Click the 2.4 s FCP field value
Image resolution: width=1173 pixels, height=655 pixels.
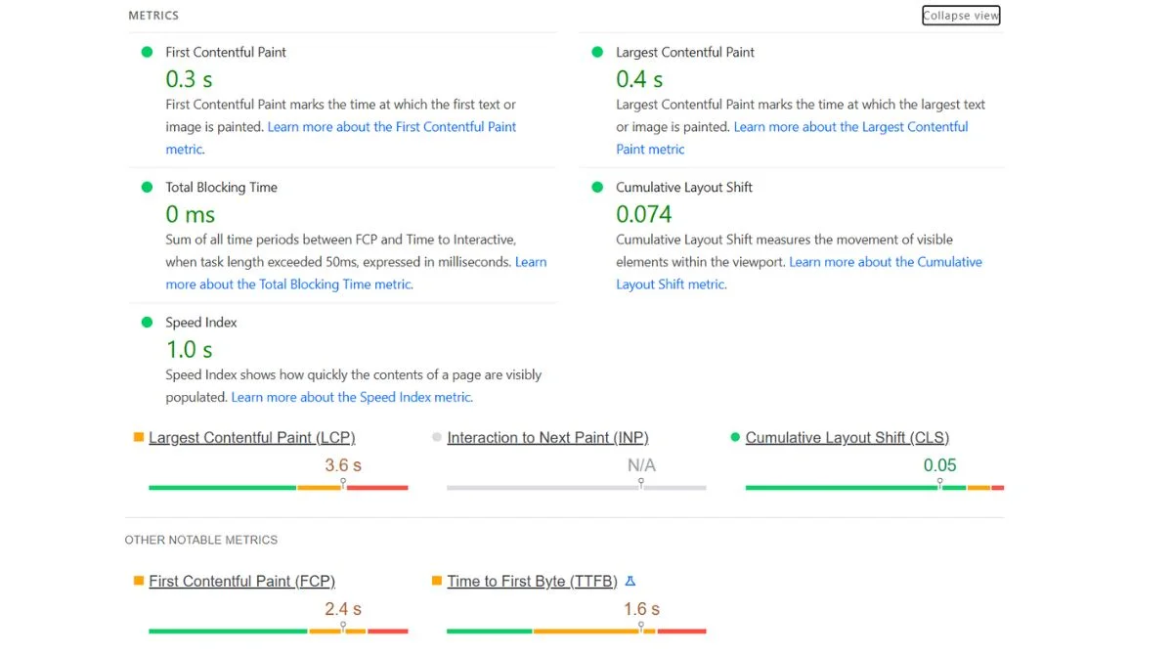(x=343, y=609)
